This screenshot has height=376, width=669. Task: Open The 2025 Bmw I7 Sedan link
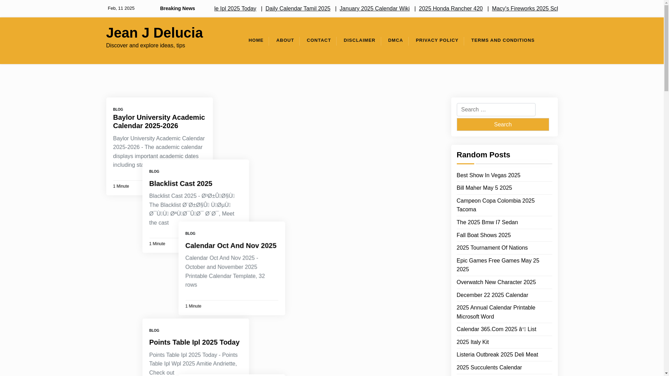487,222
